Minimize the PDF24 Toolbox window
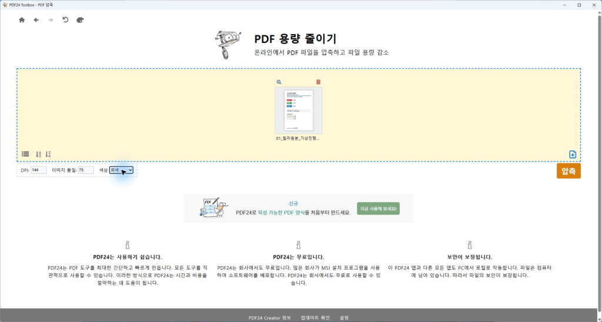The width and height of the screenshot is (602, 322). pyautogui.click(x=565, y=5)
